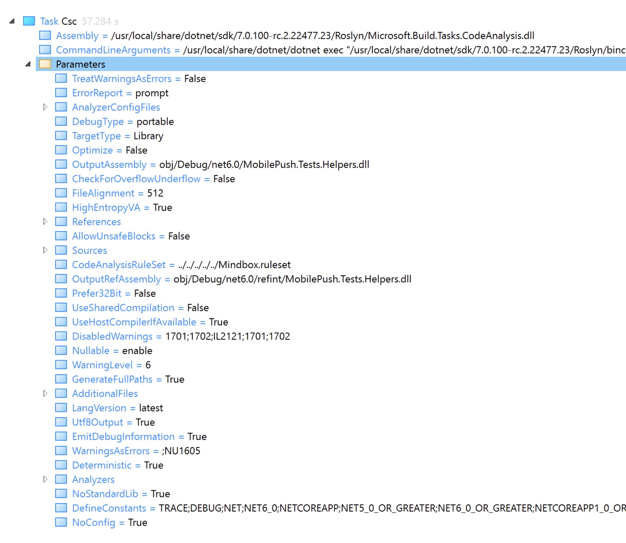Click the WarningsAsErrors label link

tap(111, 451)
